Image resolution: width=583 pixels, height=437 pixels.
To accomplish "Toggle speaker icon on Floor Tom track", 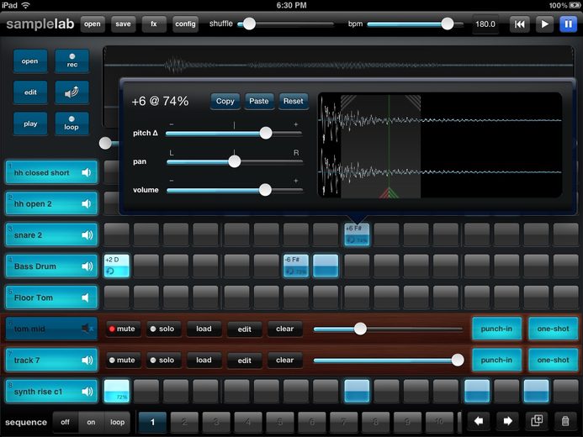I will click(x=85, y=297).
